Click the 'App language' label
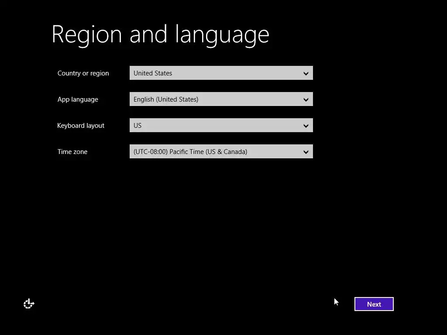Viewport: 447px width, 335px height. (78, 99)
